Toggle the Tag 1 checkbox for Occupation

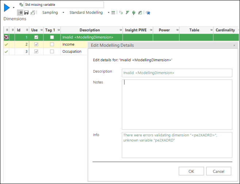[52, 52]
